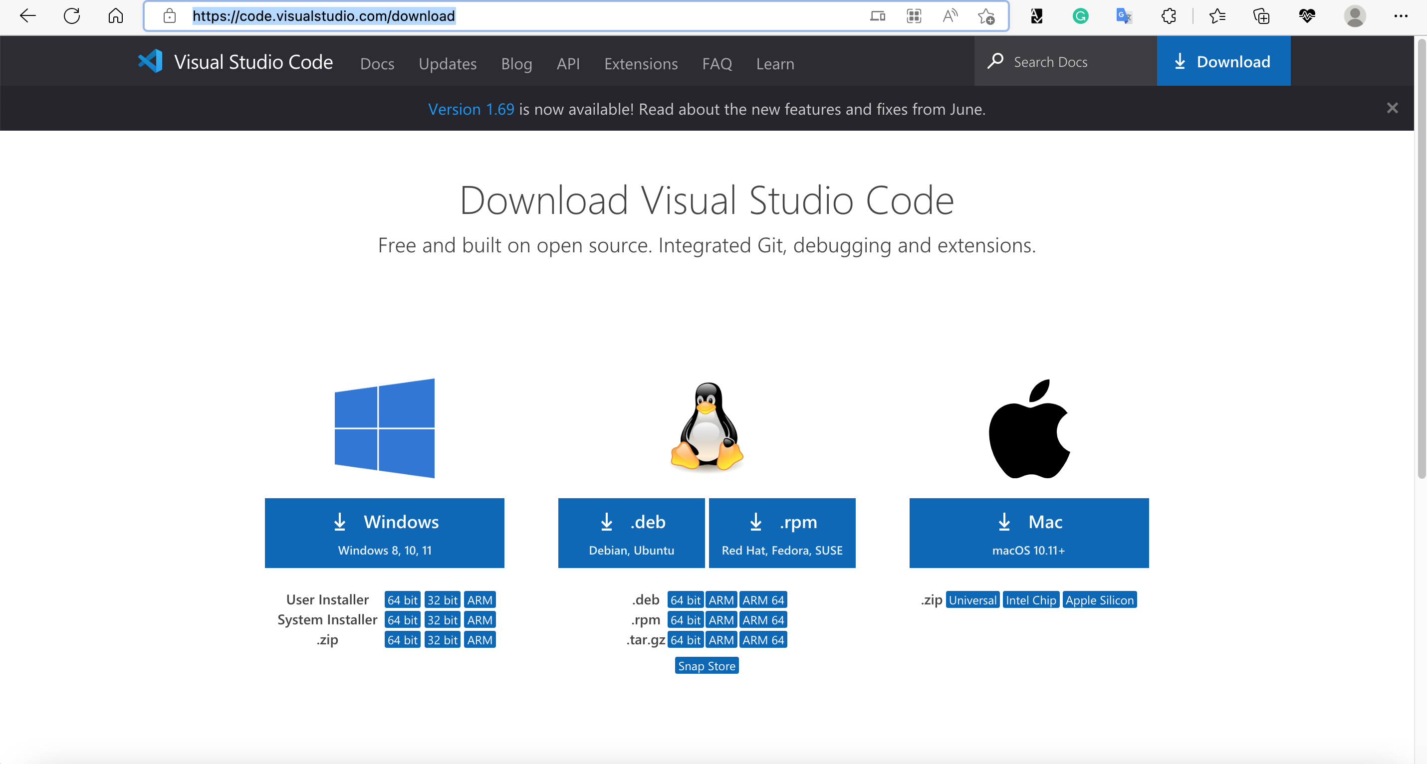Click the big Windows download button
The image size is (1427, 764).
coord(385,533)
